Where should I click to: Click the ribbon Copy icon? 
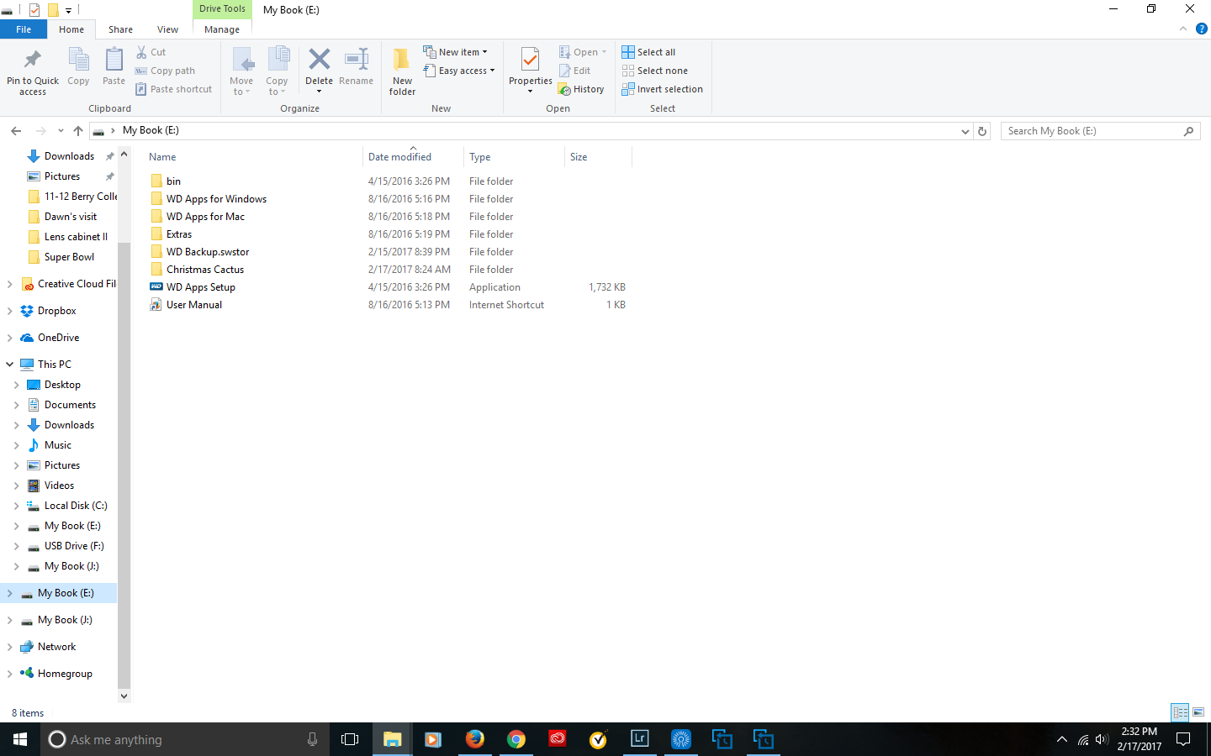[78, 66]
